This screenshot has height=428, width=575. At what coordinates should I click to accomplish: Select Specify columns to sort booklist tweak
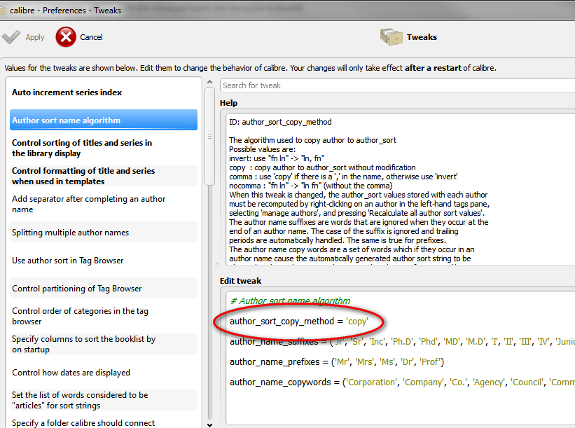coord(104,344)
